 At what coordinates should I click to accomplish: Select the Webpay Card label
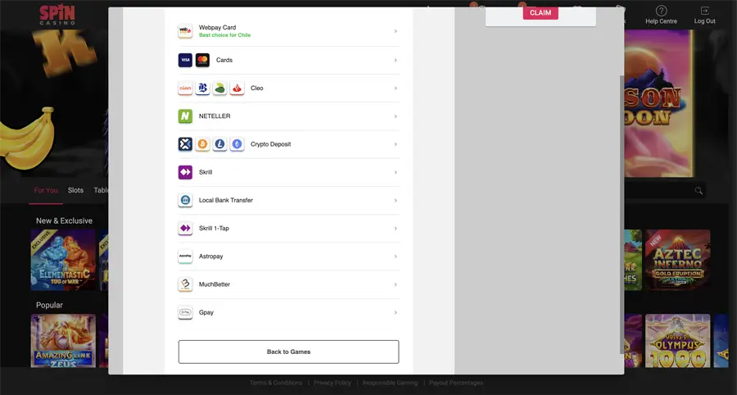[x=217, y=27]
